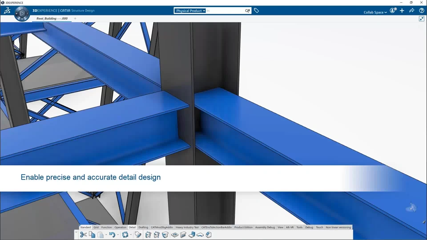427x240 pixels.
Task: Select the Root_Building document tab
Action: coord(52,19)
